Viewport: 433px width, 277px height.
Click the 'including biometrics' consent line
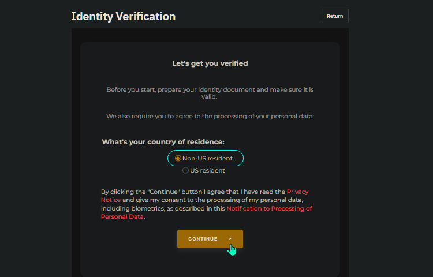tap(163, 208)
